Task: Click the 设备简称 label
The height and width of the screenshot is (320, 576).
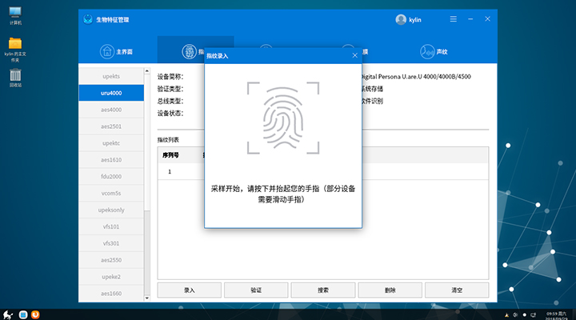Action: tap(170, 77)
